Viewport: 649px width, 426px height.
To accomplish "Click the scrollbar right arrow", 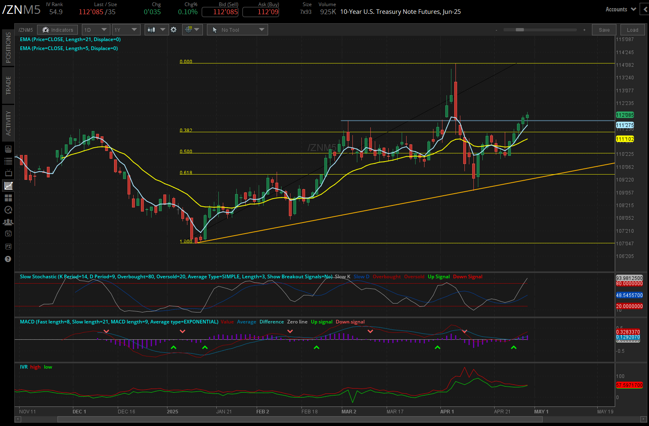I will pyautogui.click(x=644, y=419).
